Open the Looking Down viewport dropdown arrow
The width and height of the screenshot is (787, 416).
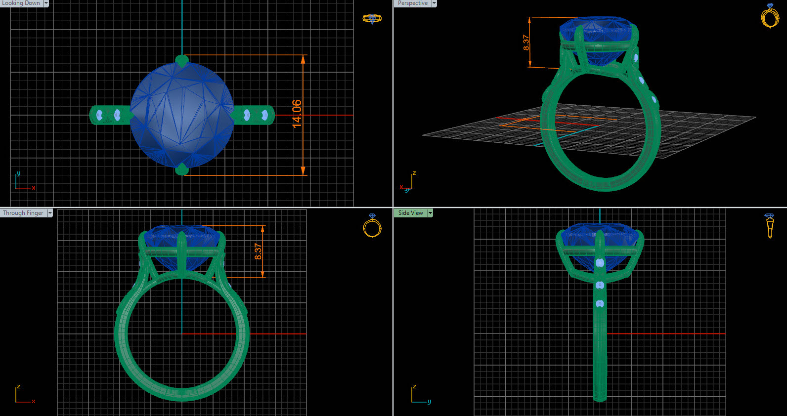[x=46, y=3]
